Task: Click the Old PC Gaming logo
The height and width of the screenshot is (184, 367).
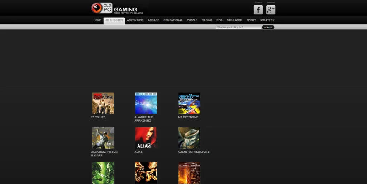Action: pyautogui.click(x=117, y=8)
